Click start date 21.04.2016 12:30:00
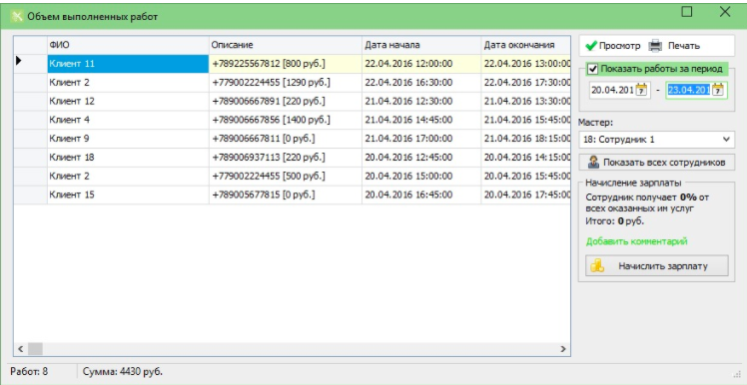Image resolution: width=747 pixels, height=385 pixels. (x=421, y=101)
